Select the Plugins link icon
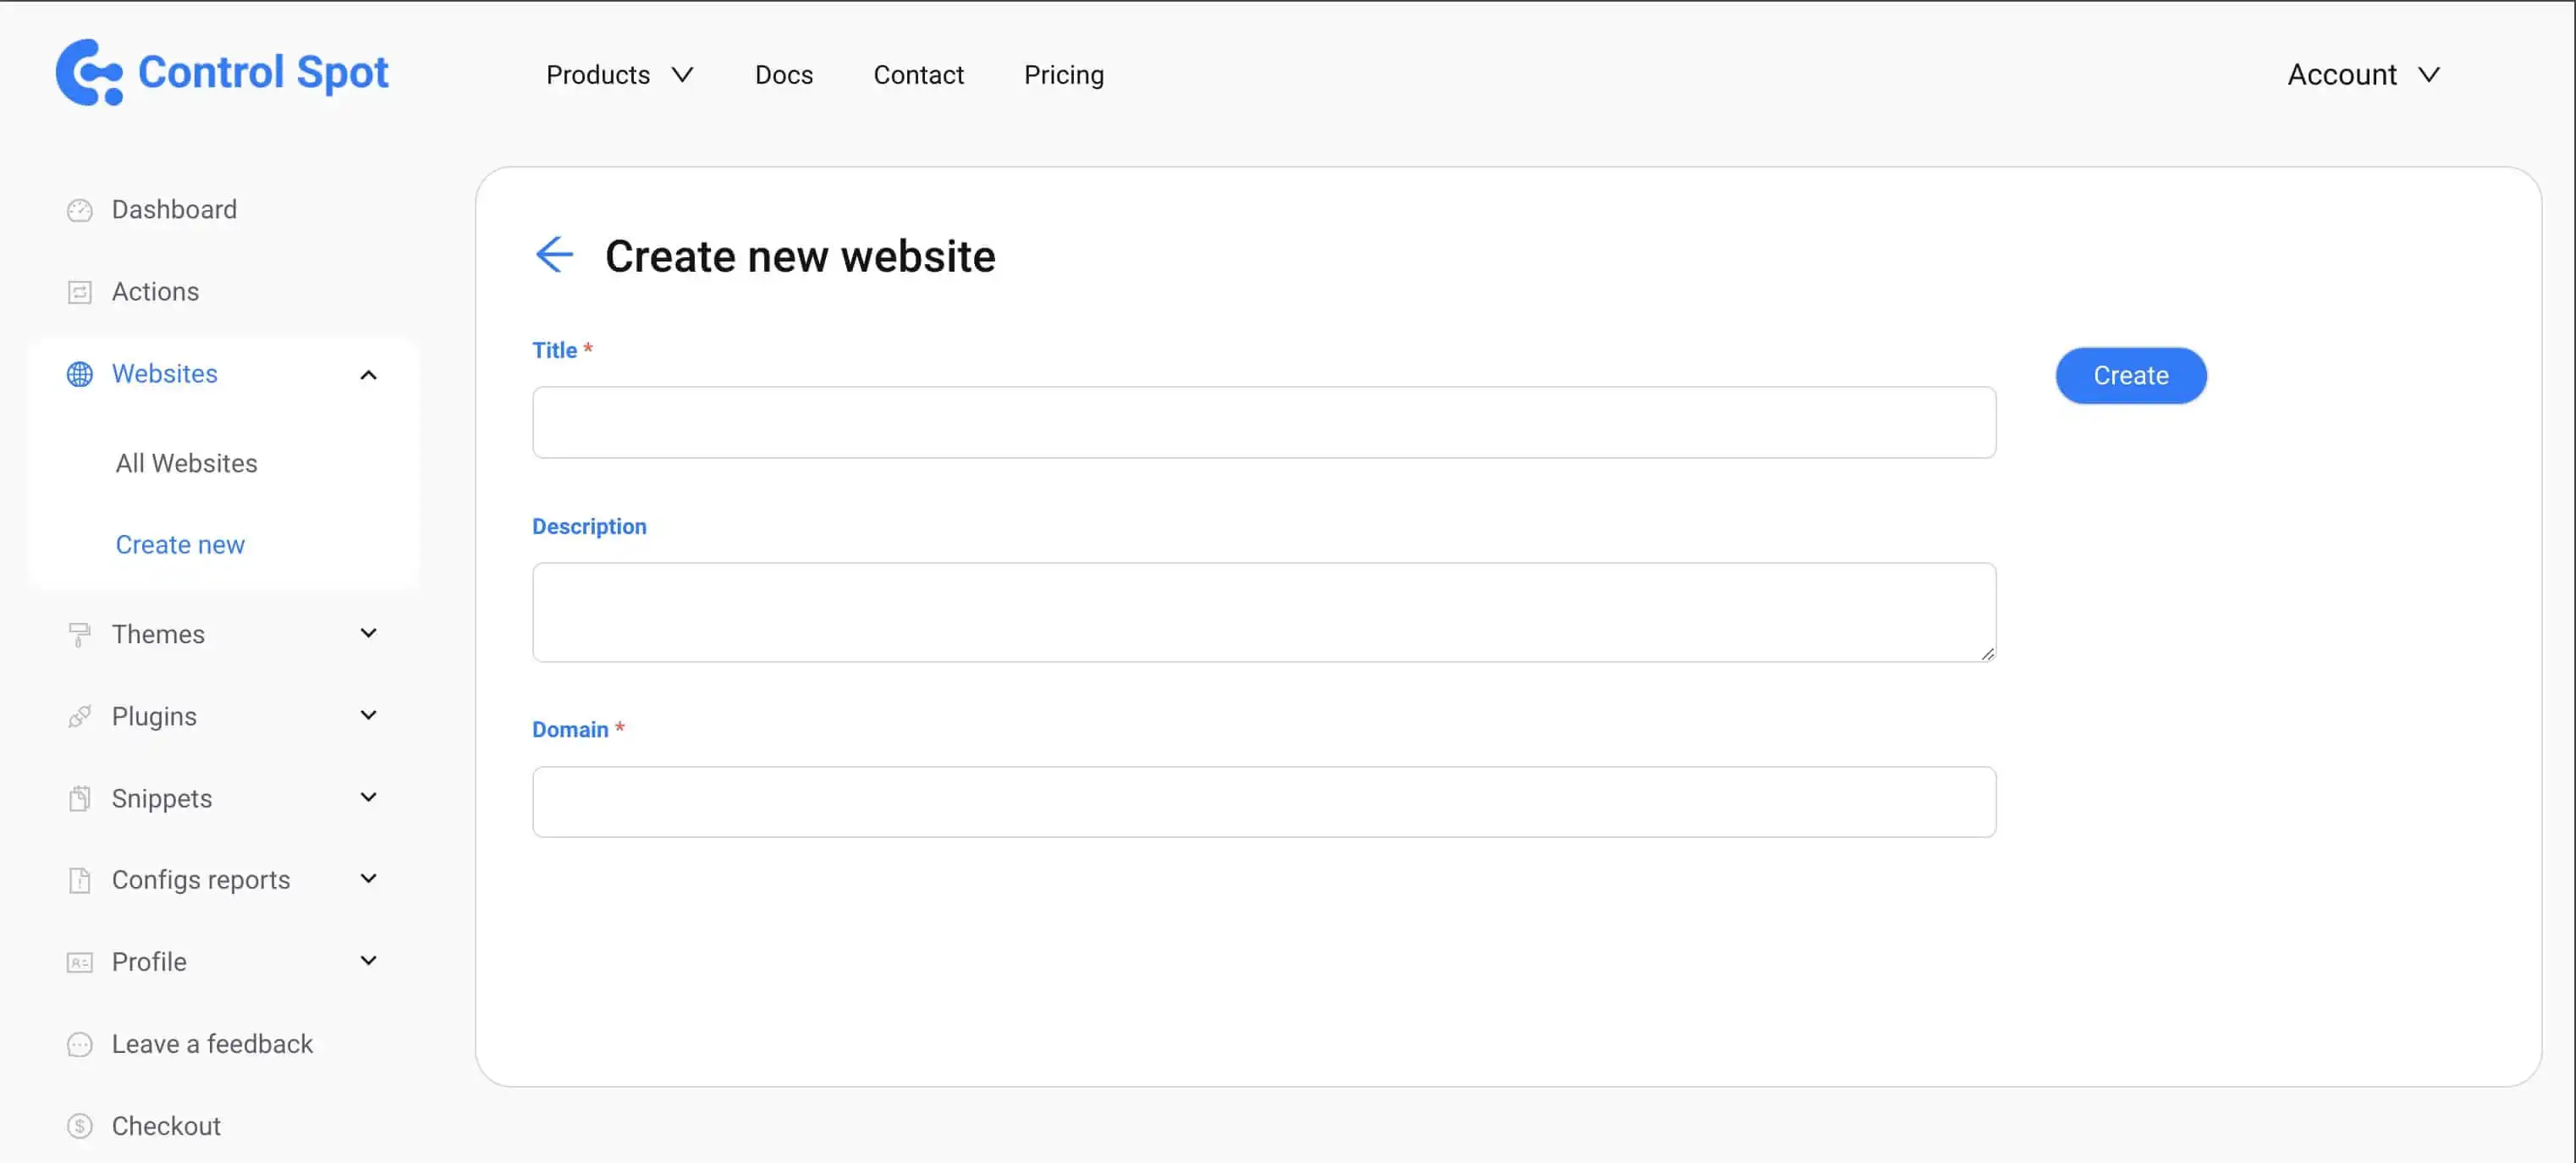 pos(79,716)
